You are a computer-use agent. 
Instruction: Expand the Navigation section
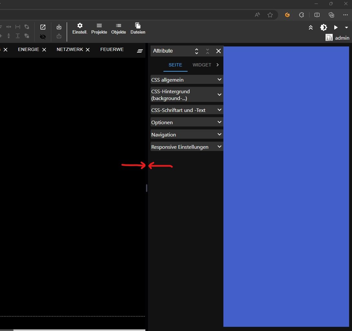[x=187, y=135]
